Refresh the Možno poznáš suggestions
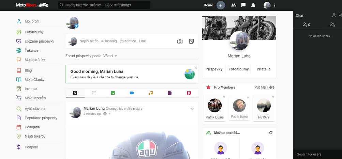Screen dimensions: 342x159 (271, 133)
